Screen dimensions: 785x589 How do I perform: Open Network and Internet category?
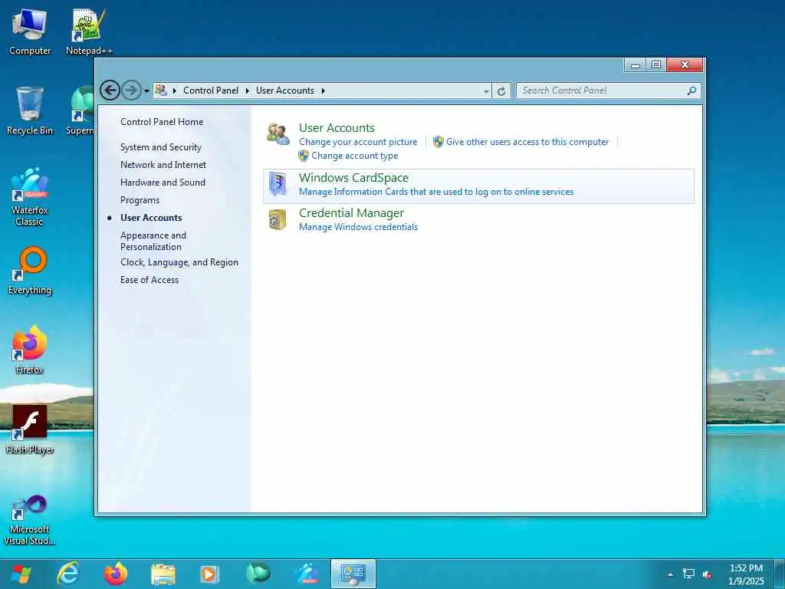163,165
